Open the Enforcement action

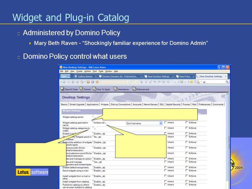click(x=141, y=89)
